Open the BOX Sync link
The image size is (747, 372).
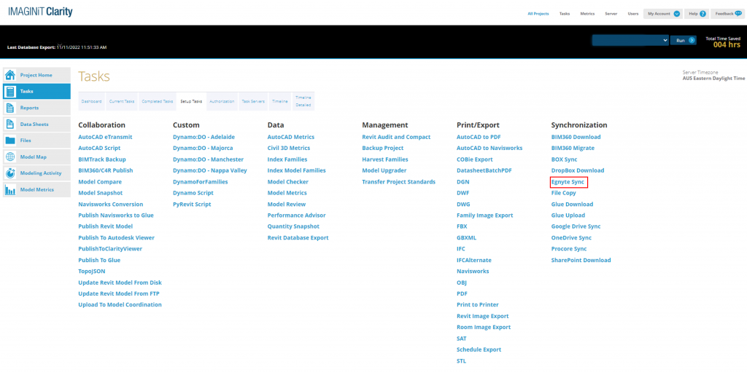click(564, 159)
